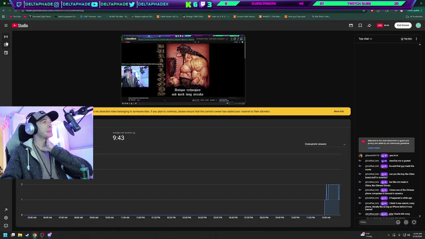Click the clip/highlight icon in Studio header

[x=351, y=25]
